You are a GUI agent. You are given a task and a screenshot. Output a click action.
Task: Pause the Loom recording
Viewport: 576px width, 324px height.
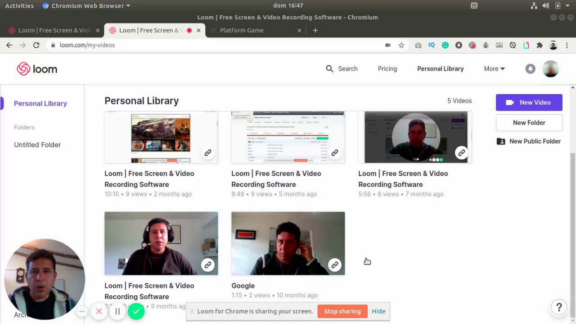pyautogui.click(x=117, y=311)
